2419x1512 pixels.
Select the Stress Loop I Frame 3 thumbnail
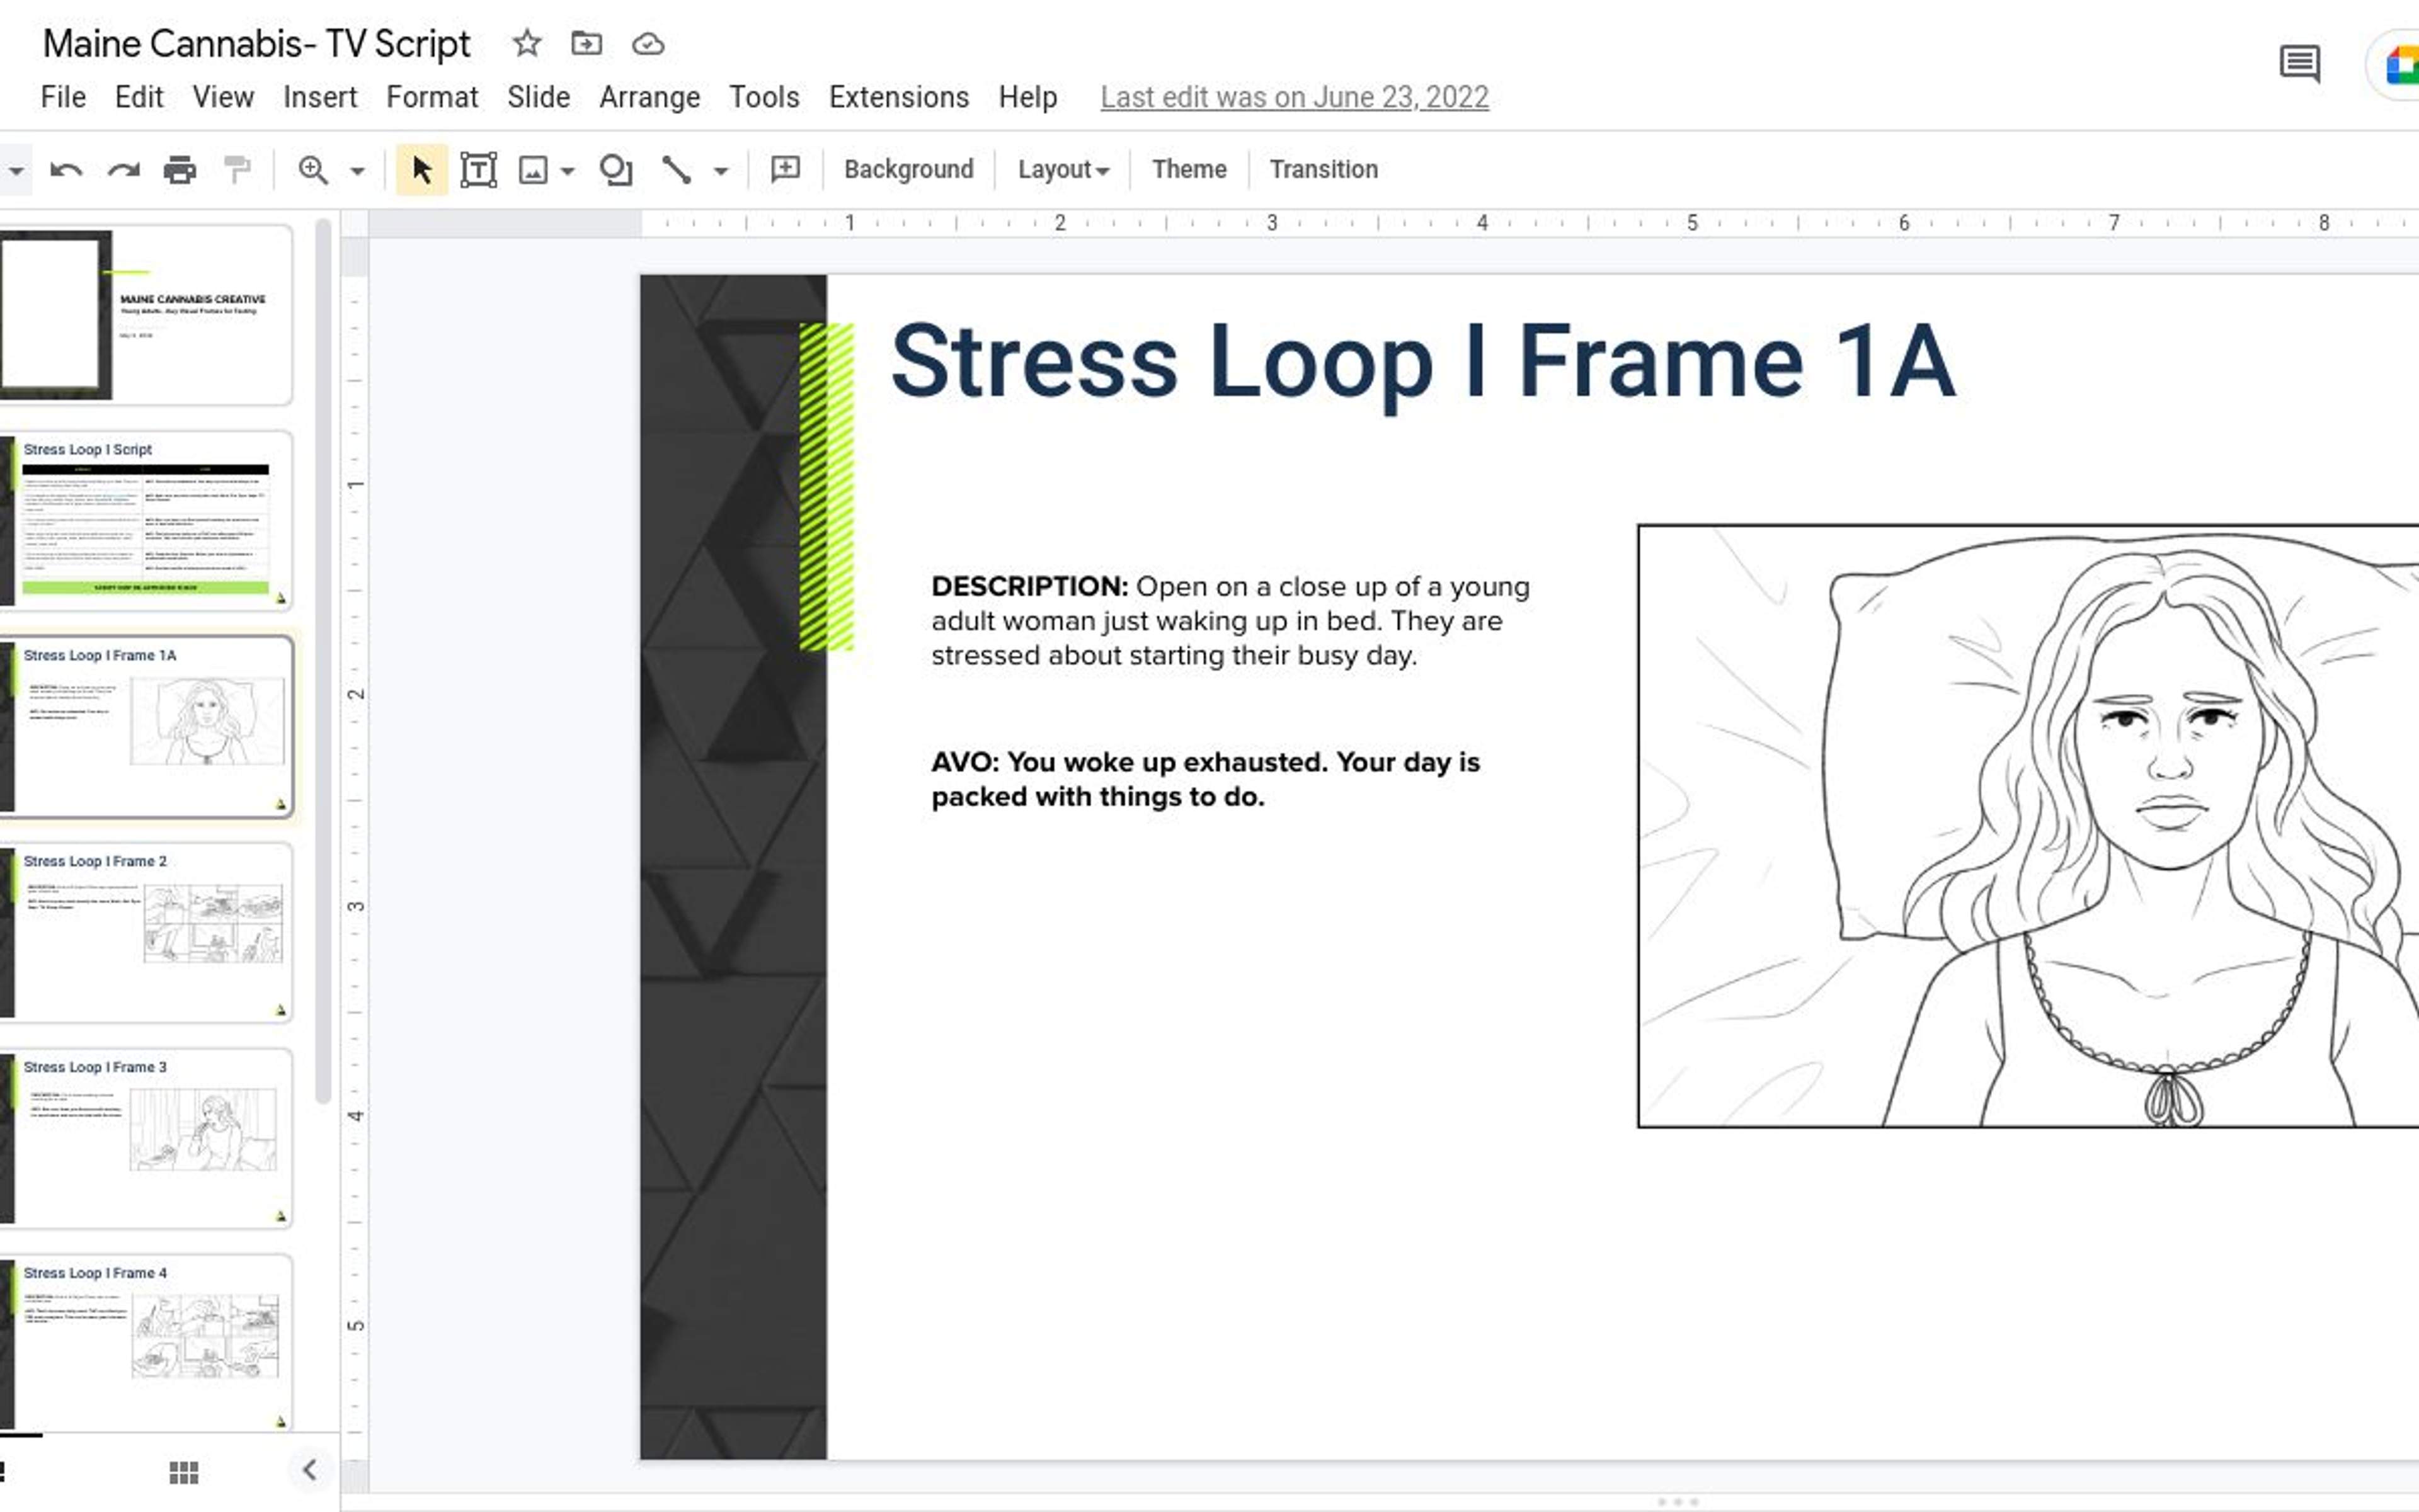146,1139
